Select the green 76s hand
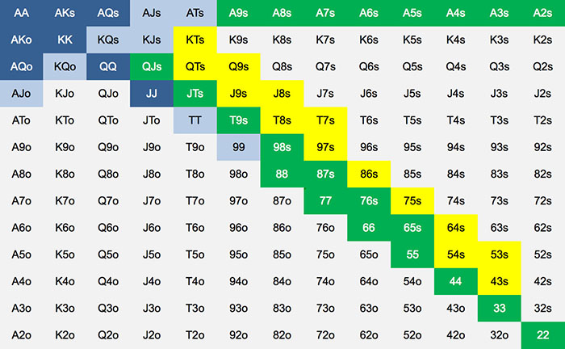This screenshot has width=565, height=349. tap(369, 201)
